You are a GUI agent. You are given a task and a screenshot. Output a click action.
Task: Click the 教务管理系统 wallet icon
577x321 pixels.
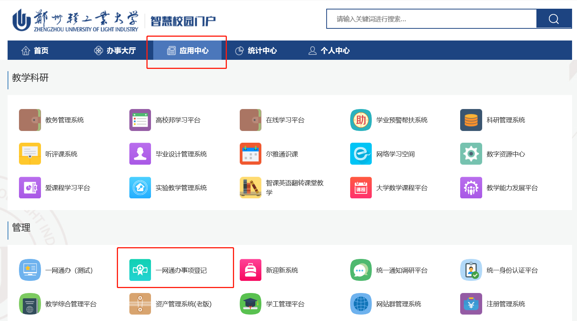pyautogui.click(x=30, y=120)
